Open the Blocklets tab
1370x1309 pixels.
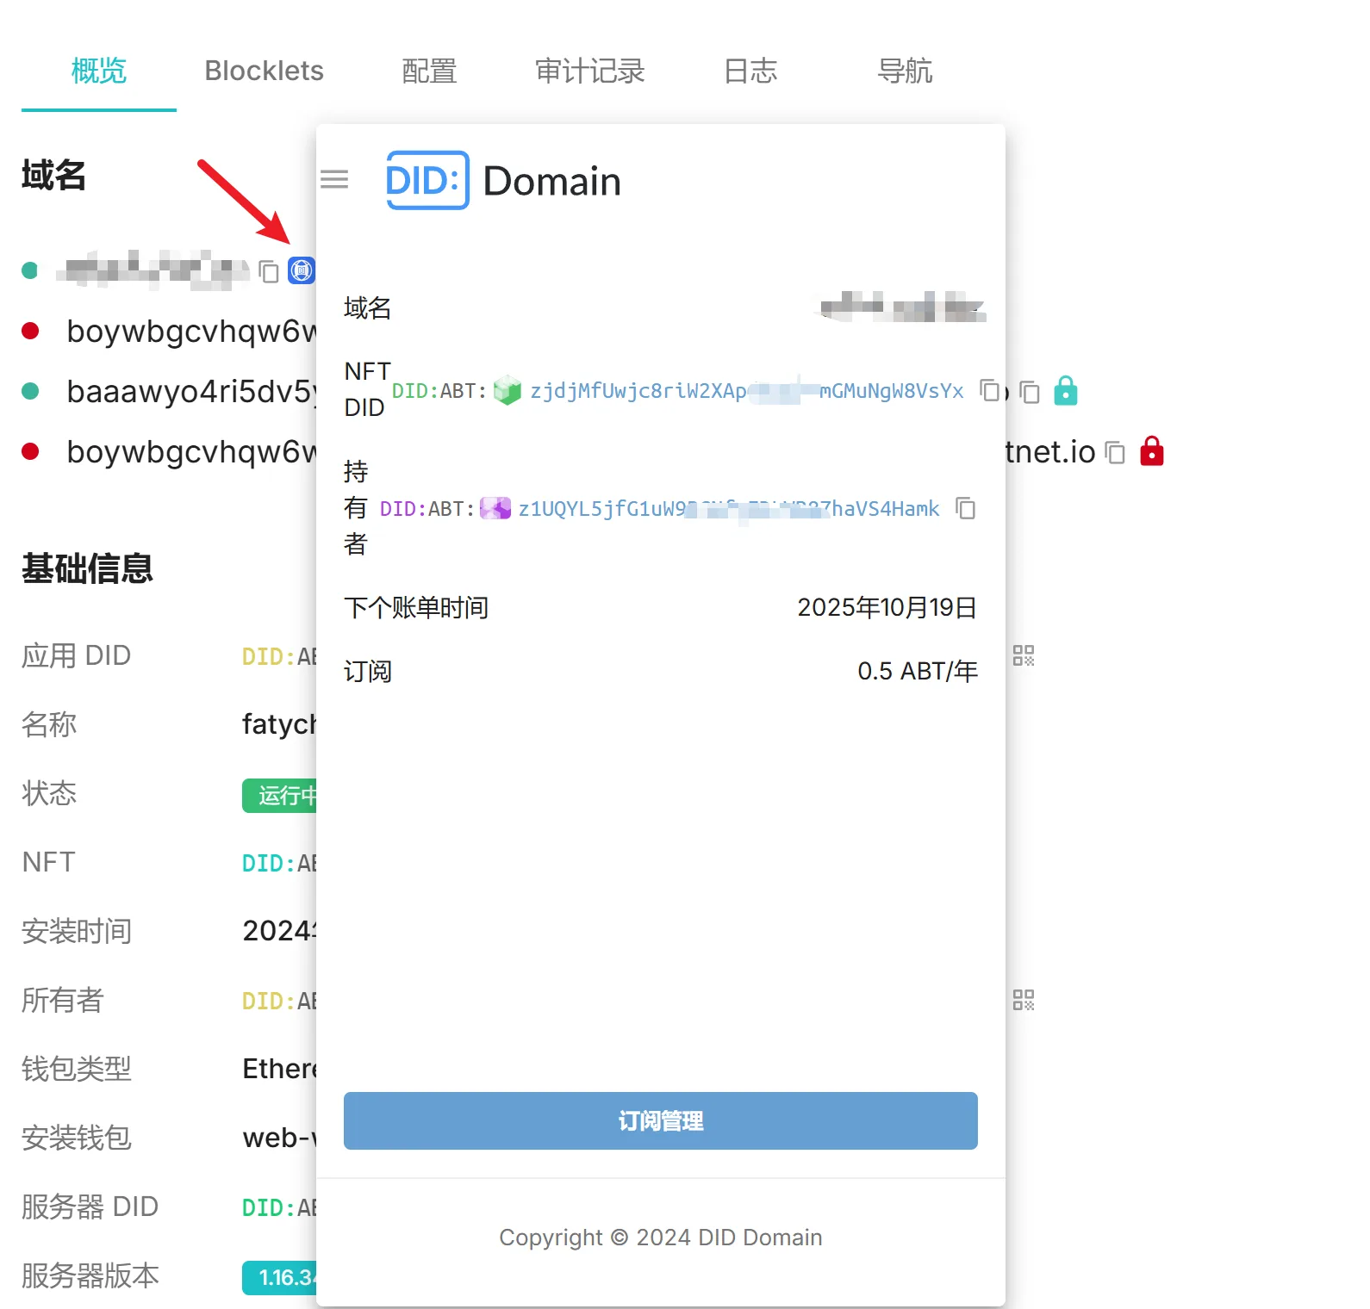point(265,71)
